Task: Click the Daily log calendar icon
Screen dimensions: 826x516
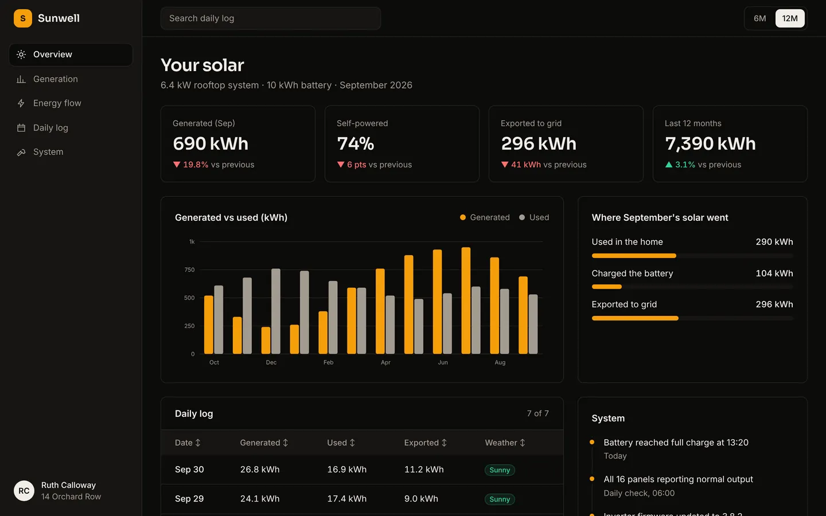Action: point(21,128)
